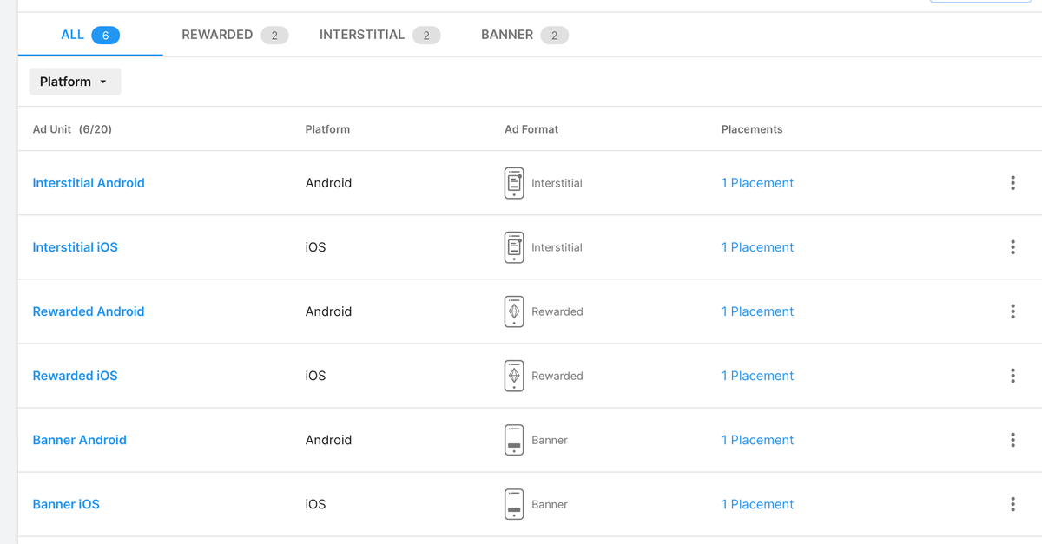This screenshot has width=1042, height=544.
Task: View 1 Placement for Banner iOS
Action: tap(757, 504)
